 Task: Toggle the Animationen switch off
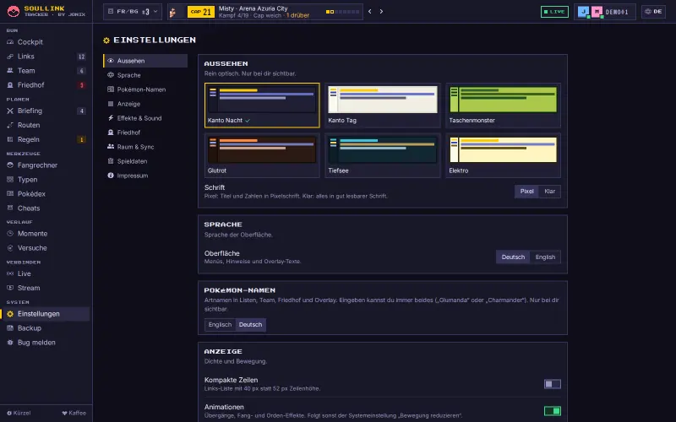(553, 411)
